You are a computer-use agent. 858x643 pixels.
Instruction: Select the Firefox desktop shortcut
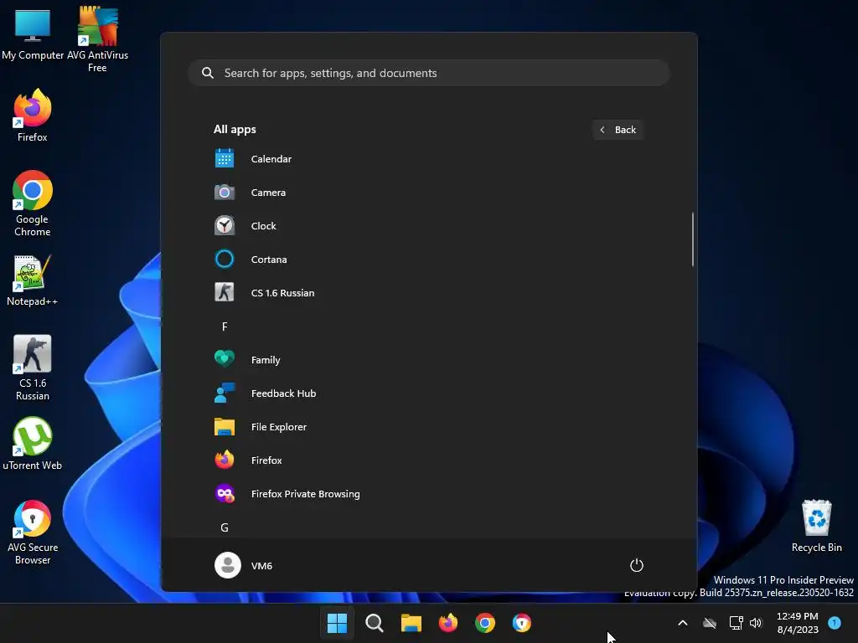pyautogui.click(x=33, y=116)
